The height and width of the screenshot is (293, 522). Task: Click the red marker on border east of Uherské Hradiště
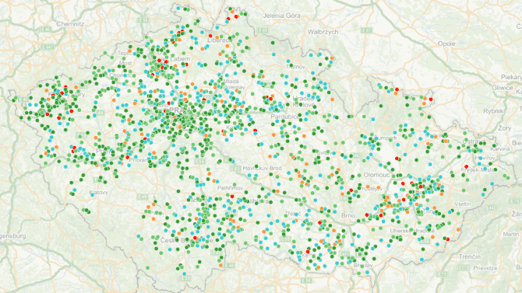pyautogui.click(x=448, y=239)
